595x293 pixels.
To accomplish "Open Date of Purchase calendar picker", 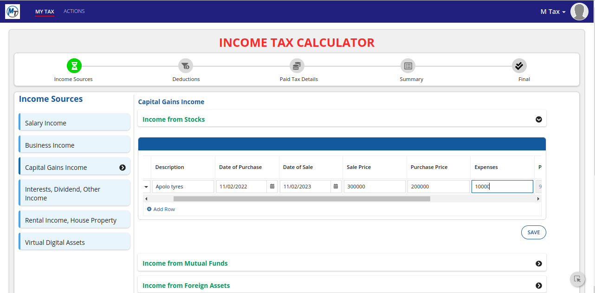I will (x=272, y=187).
